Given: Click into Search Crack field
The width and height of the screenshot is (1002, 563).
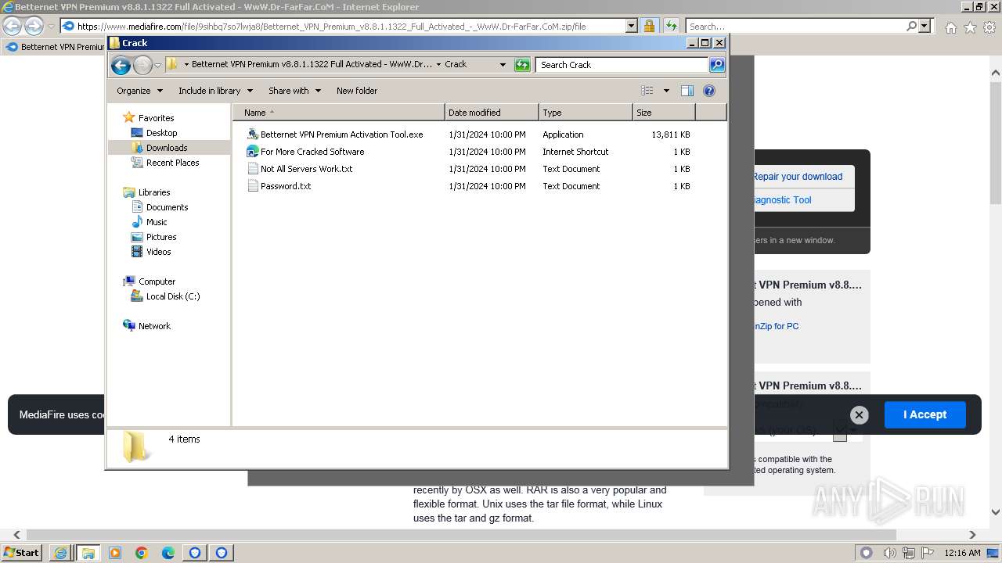Looking at the screenshot, I should (622, 65).
